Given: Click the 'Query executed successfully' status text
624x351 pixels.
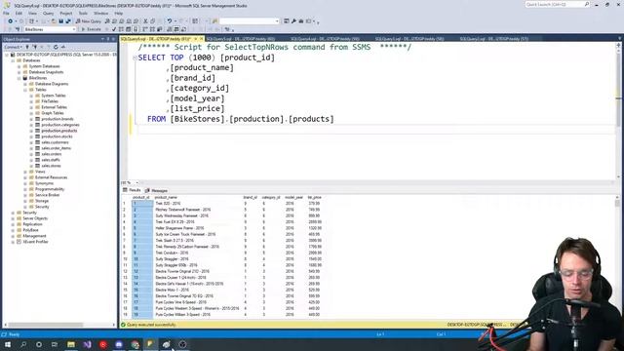Looking at the screenshot, I should point(151,325).
